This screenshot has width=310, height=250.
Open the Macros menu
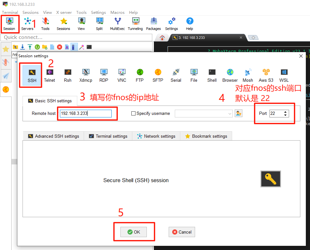[x=117, y=12]
